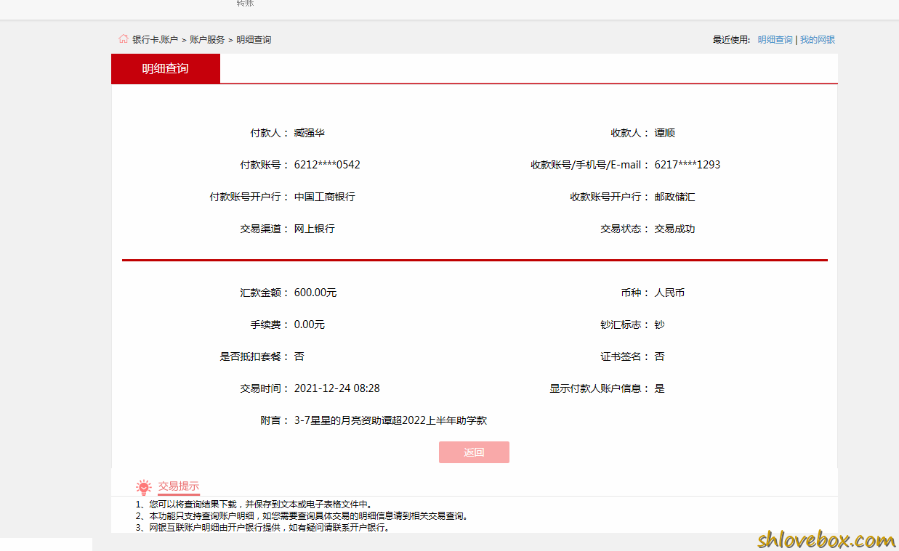Click the 明细查询 breadcrumb item
The image size is (899, 551).
(254, 40)
